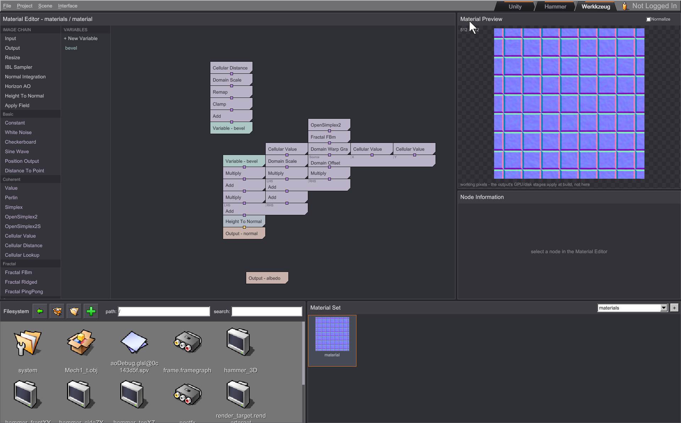
Task: Select the Remap node in the graph
Action: pos(231,92)
